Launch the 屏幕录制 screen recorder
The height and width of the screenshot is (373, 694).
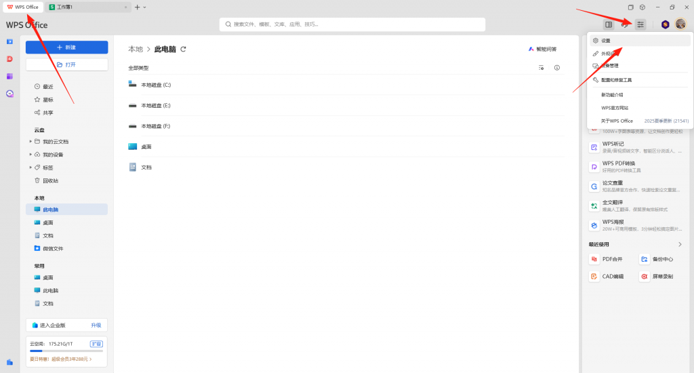point(657,277)
